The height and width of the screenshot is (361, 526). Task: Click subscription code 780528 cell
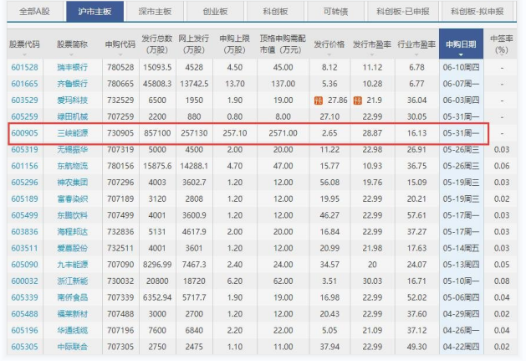click(x=120, y=67)
